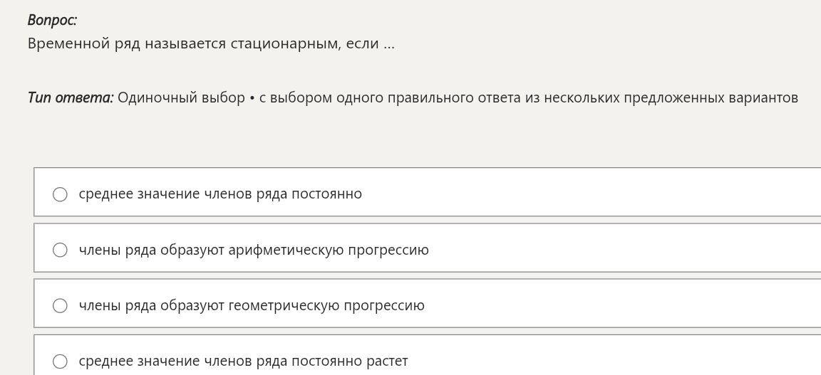Click the words "из нескольких предложенных вариантов"
Viewport: 821px width, 375px height.
(x=662, y=97)
